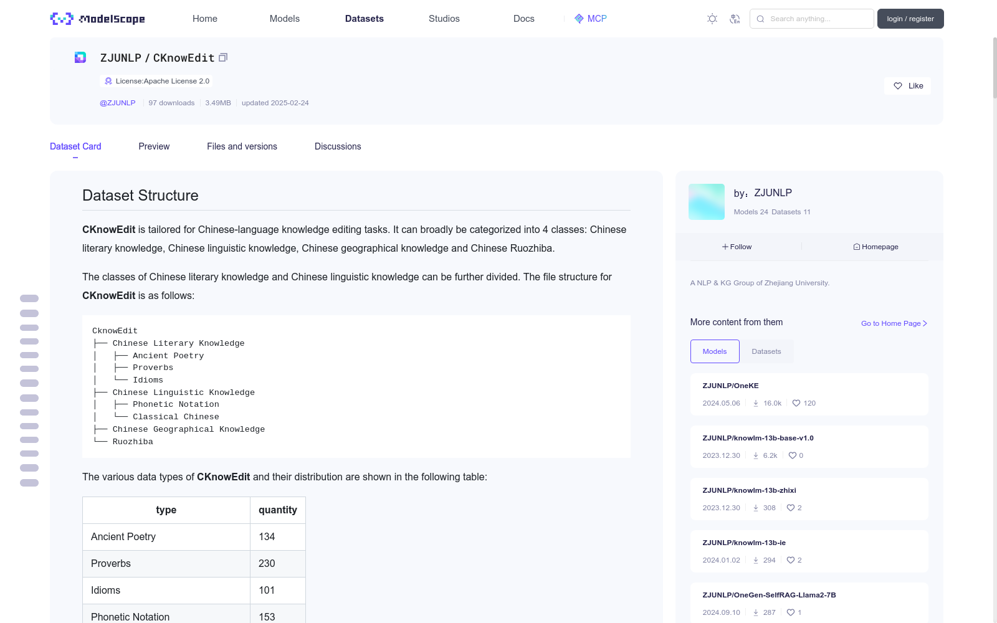
Task: Click the page's vertical scrollbar thumb
Action: (995, 67)
